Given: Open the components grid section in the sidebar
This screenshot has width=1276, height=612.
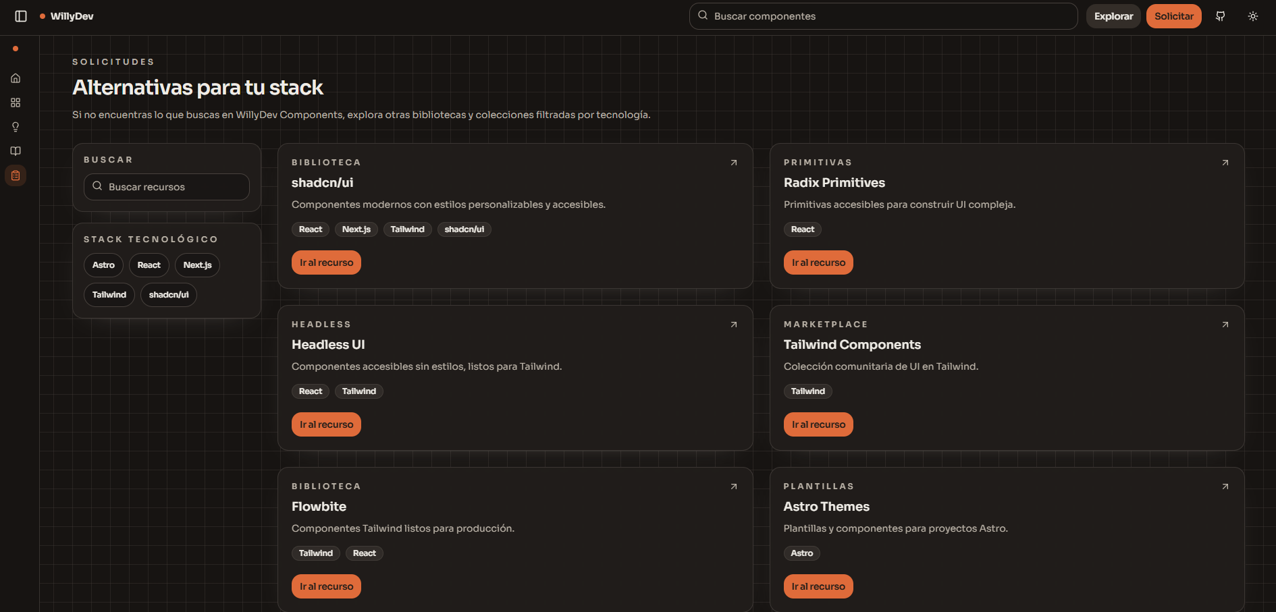Looking at the screenshot, I should coord(15,103).
